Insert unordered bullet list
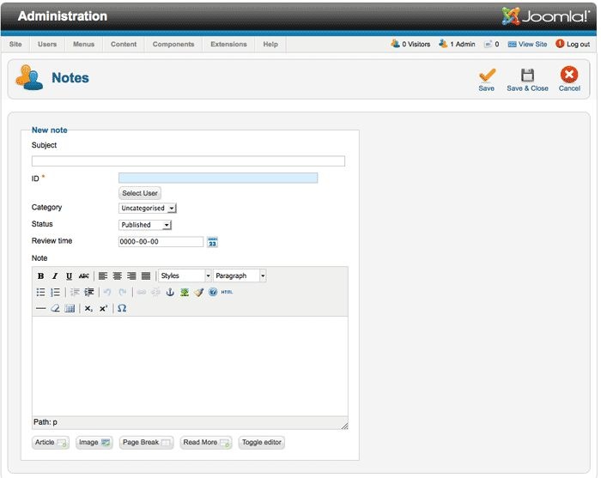Viewport: 601px width, 478px height. coord(40,293)
